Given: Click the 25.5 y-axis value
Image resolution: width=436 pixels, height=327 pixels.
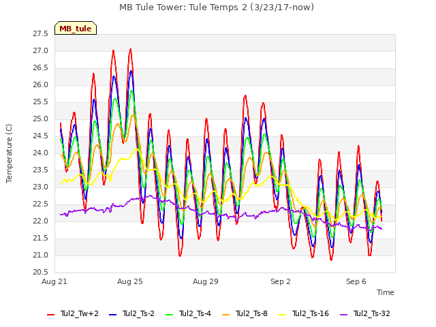Looking at the screenshot, I should point(41,102).
